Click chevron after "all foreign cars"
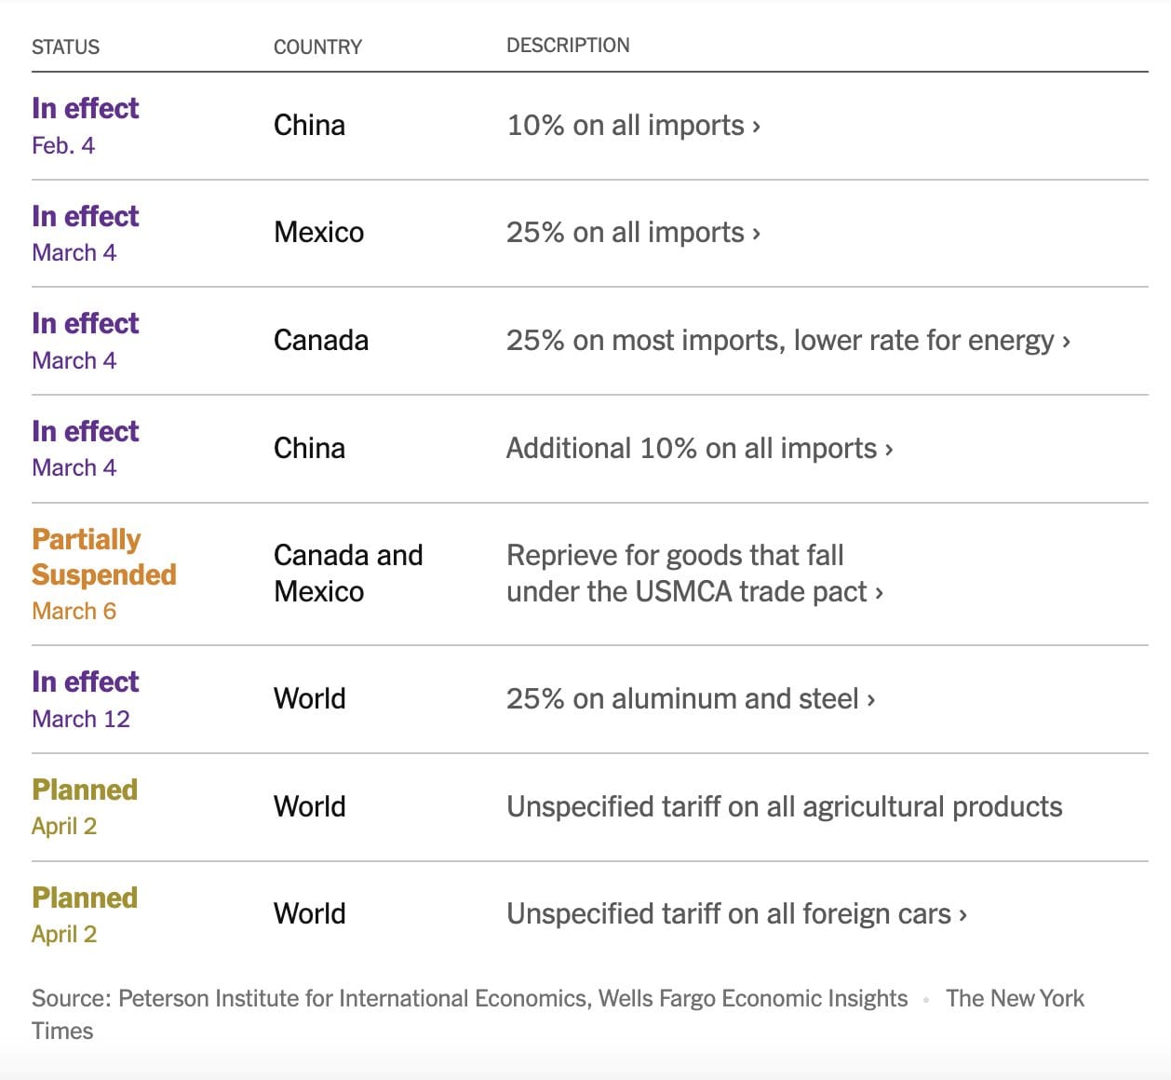The image size is (1171, 1080). coord(963,915)
